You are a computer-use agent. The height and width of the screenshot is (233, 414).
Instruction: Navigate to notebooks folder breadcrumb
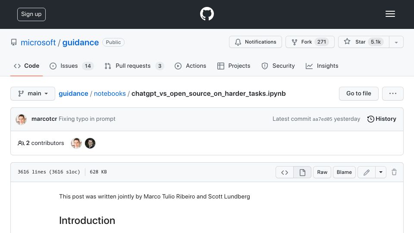pos(110,94)
